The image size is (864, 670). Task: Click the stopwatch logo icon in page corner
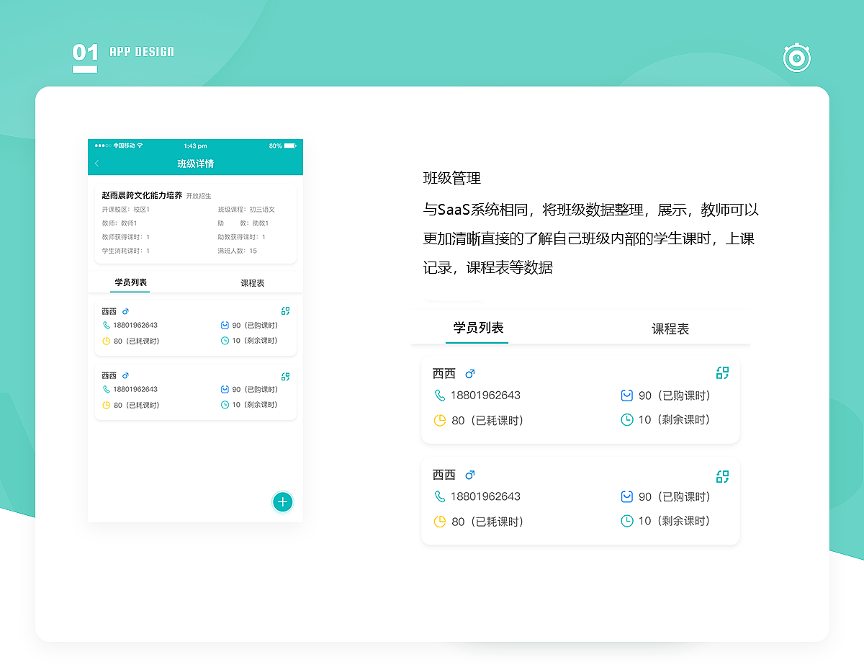point(797,58)
